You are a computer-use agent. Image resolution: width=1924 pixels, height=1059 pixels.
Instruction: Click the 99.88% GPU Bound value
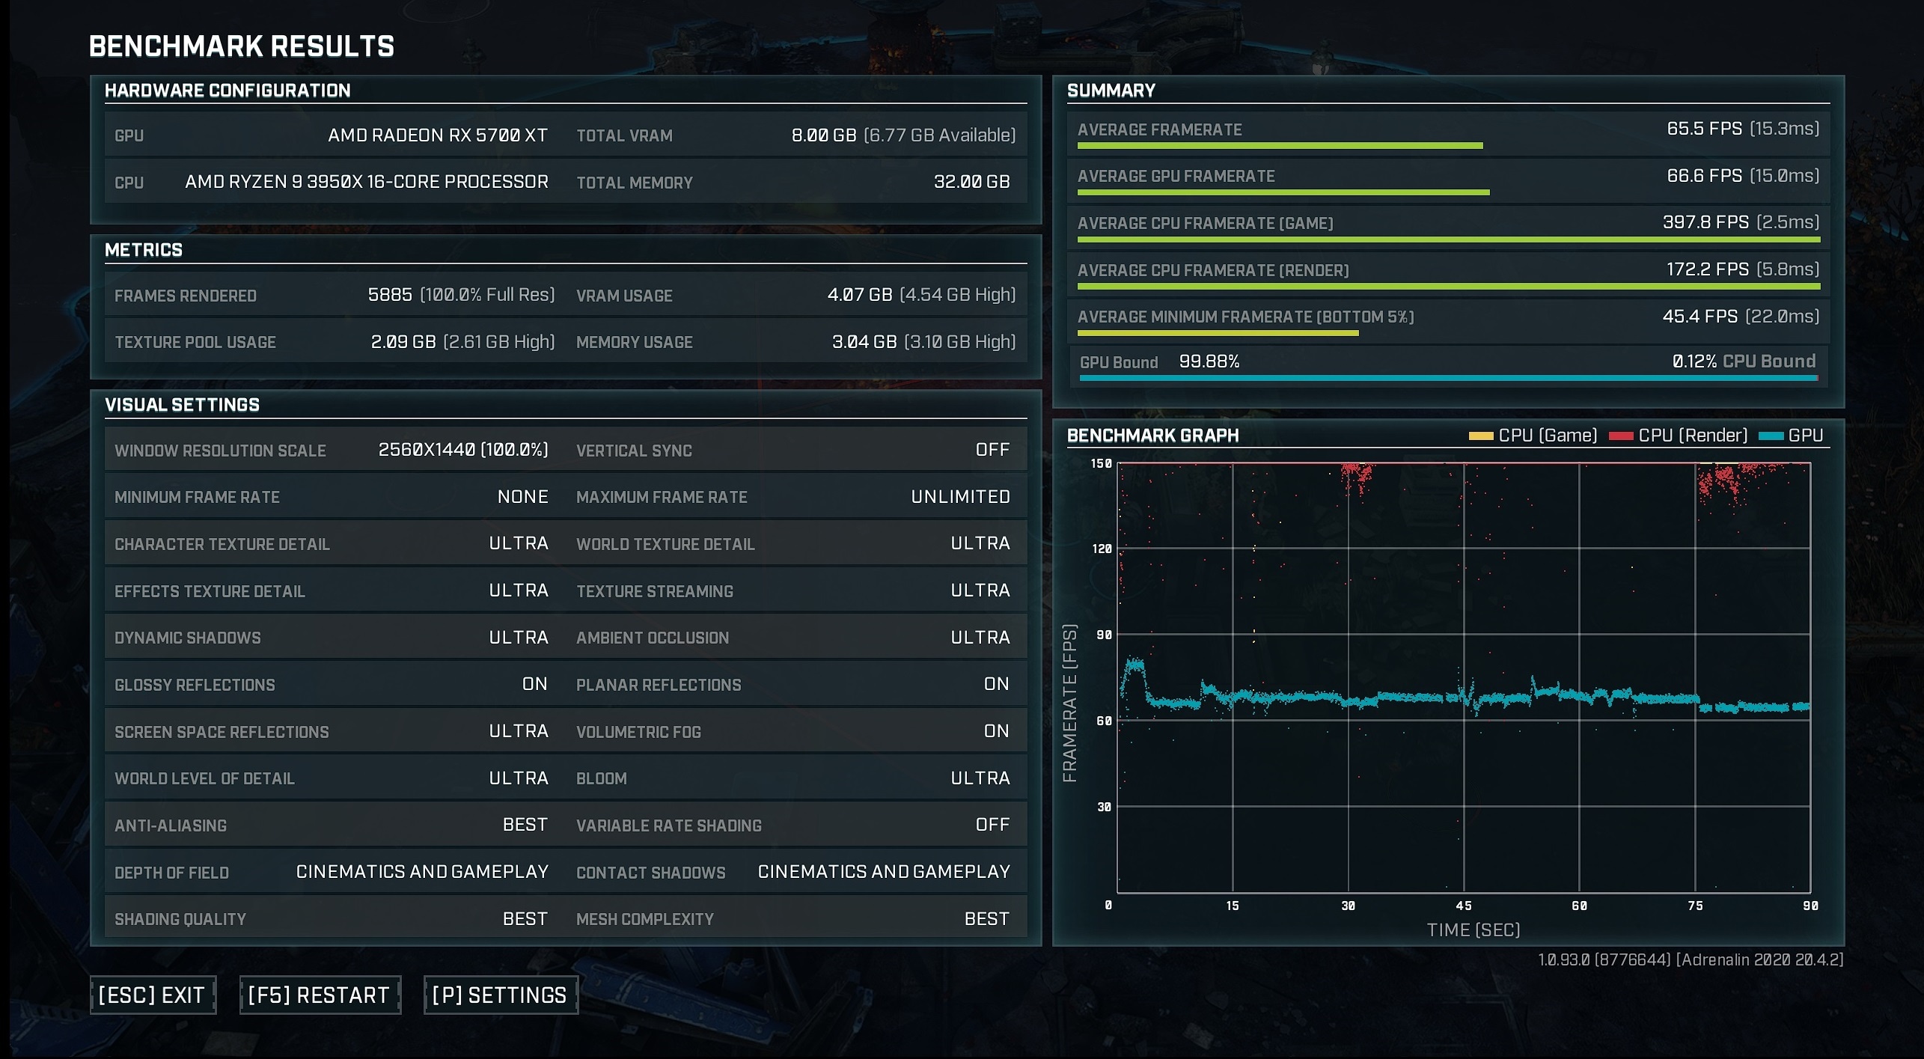tap(1209, 361)
